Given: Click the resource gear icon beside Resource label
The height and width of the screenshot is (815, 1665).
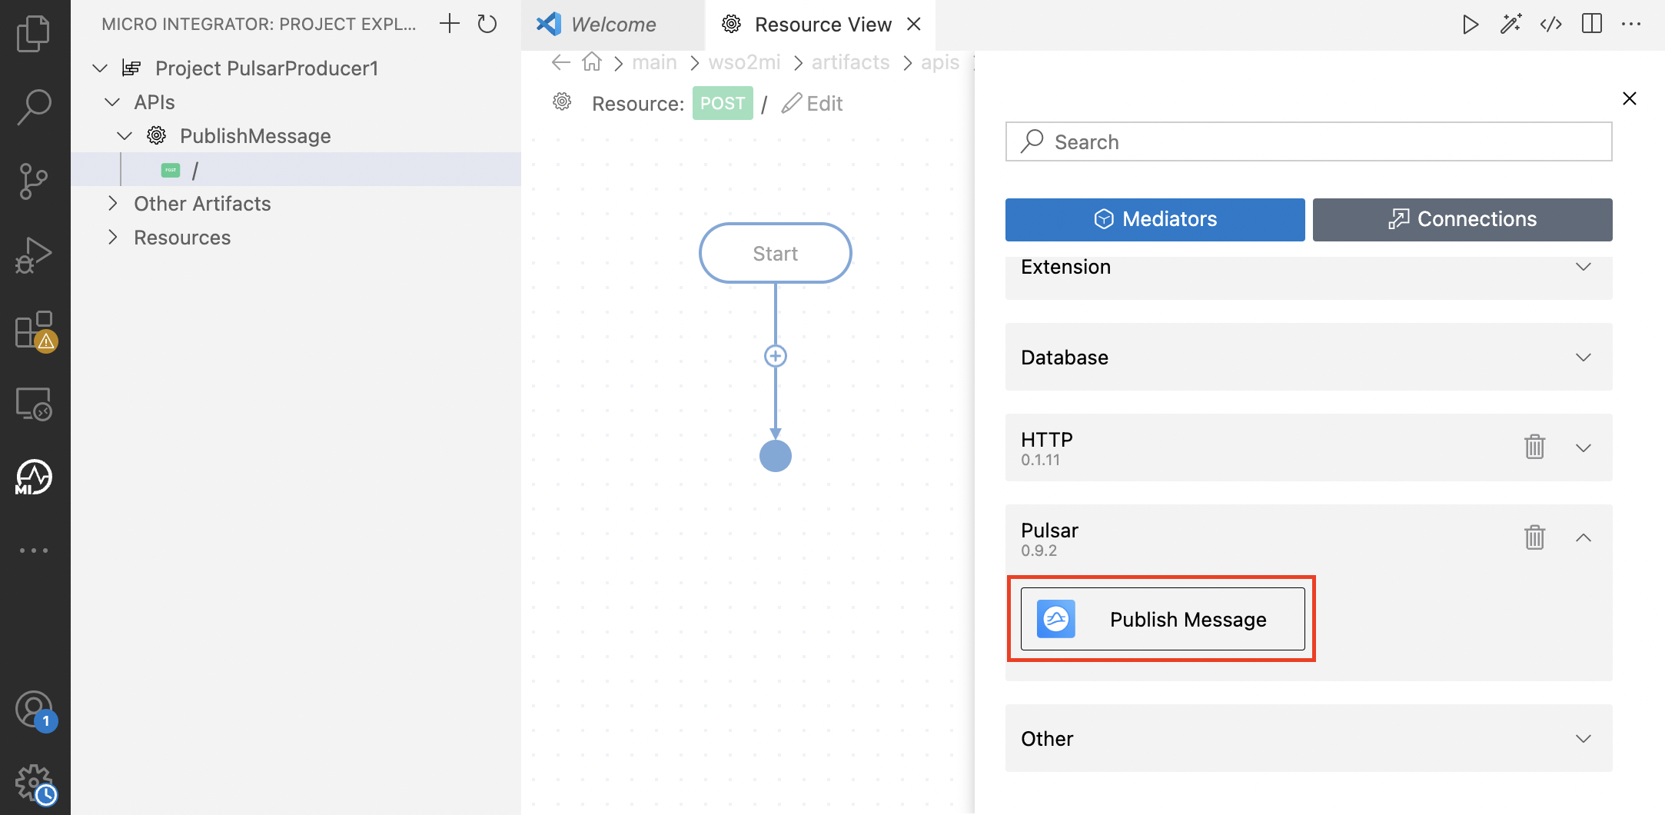Looking at the screenshot, I should (x=563, y=102).
